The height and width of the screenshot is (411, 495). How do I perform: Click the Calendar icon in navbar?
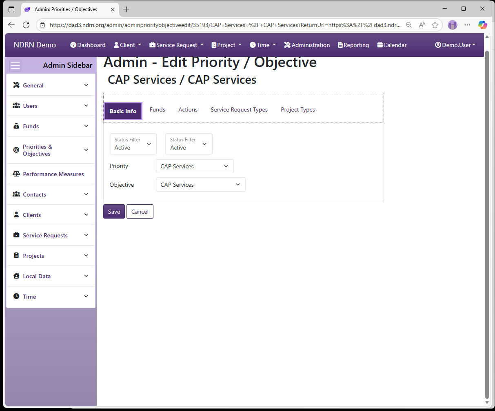pyautogui.click(x=380, y=45)
